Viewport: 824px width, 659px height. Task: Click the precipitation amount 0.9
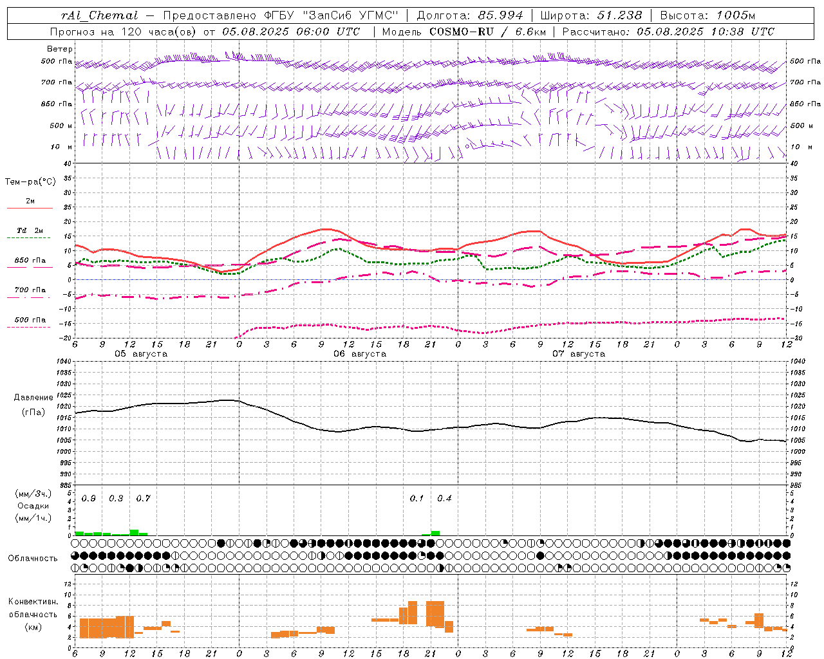(89, 498)
